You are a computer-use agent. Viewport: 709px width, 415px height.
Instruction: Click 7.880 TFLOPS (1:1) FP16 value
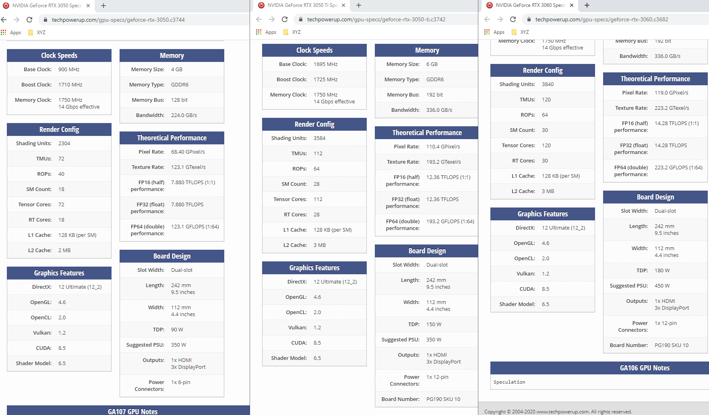pyautogui.click(x=193, y=183)
